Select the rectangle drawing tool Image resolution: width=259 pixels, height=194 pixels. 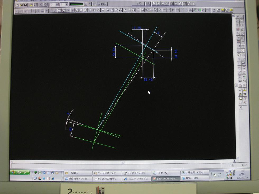pos(59,11)
